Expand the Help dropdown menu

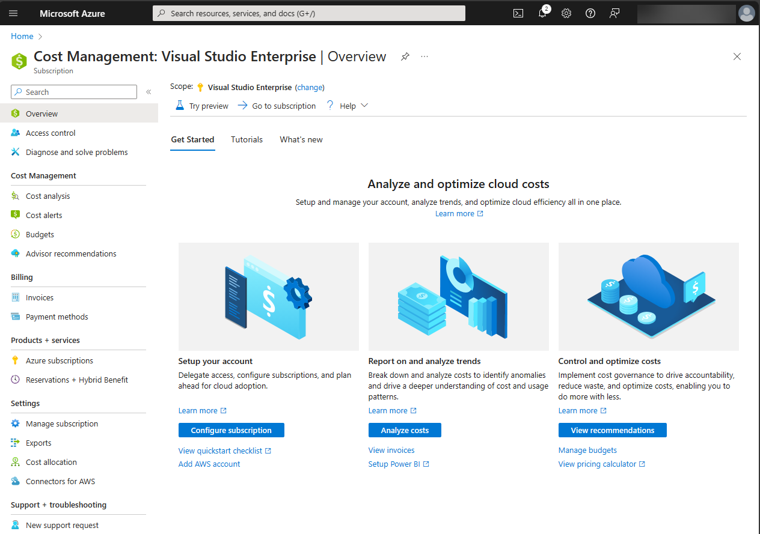click(x=348, y=105)
